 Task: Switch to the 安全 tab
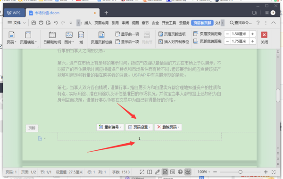click(x=155, y=23)
